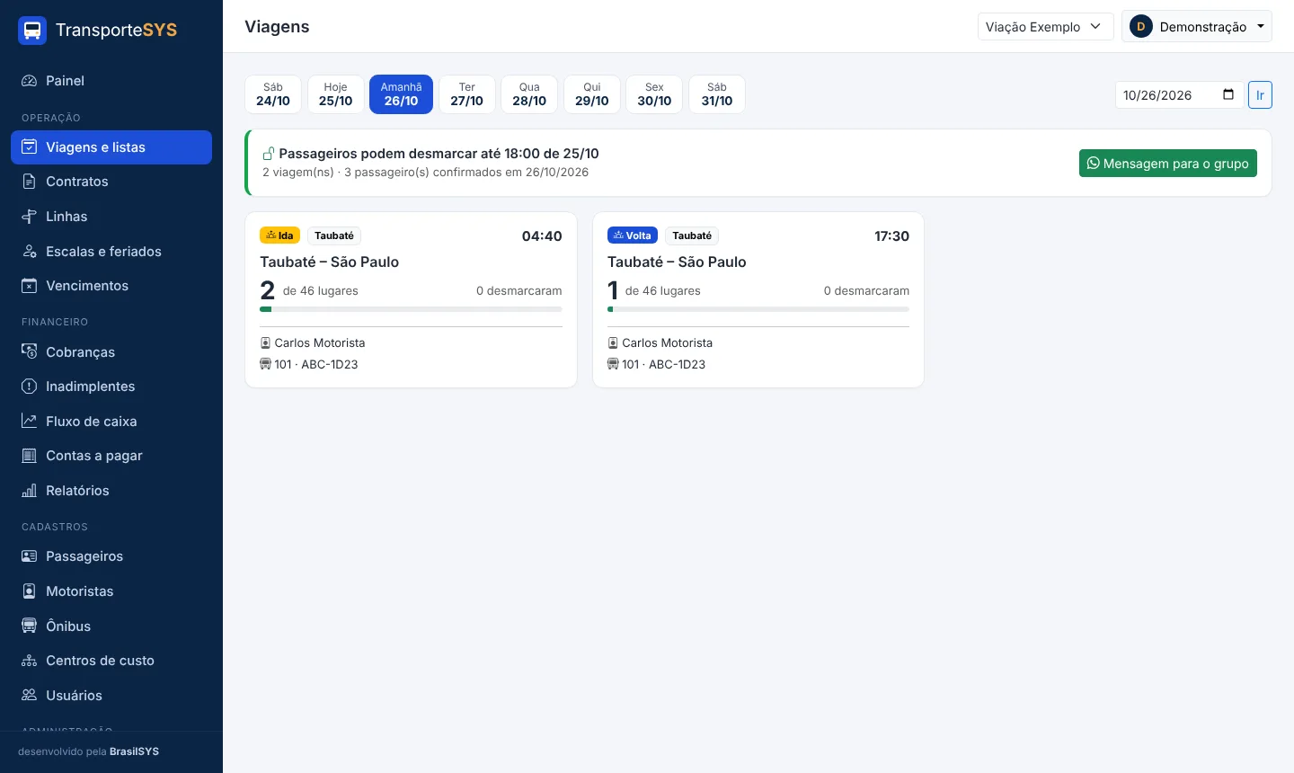Open the Ida trip card title
Screen dimensions: 1294x773
pyautogui.click(x=329, y=262)
